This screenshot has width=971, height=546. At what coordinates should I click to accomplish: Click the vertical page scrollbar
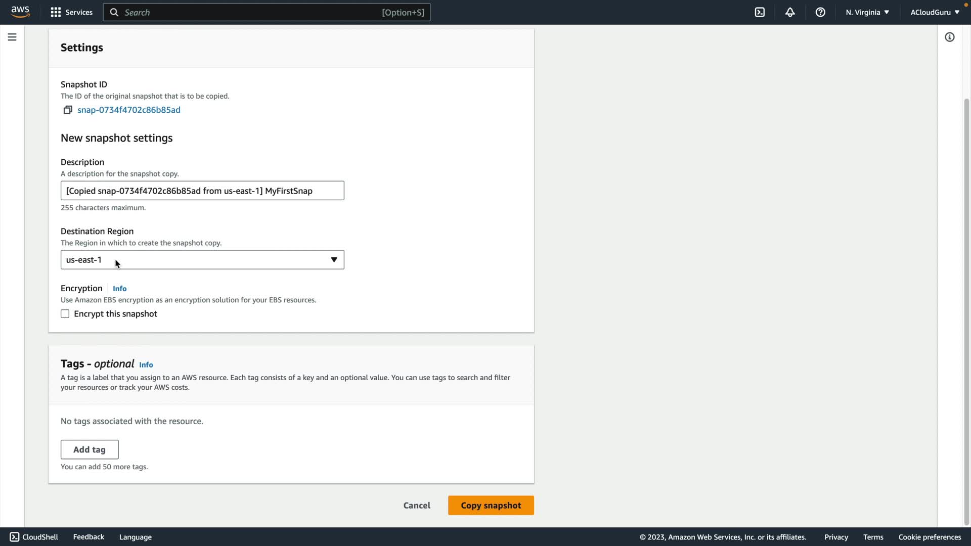(x=966, y=303)
